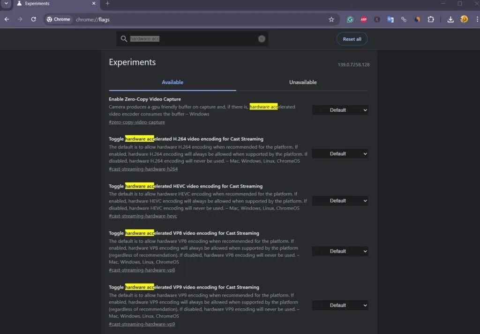Show downloads from the toolbar
480x334 pixels.
(x=450, y=20)
